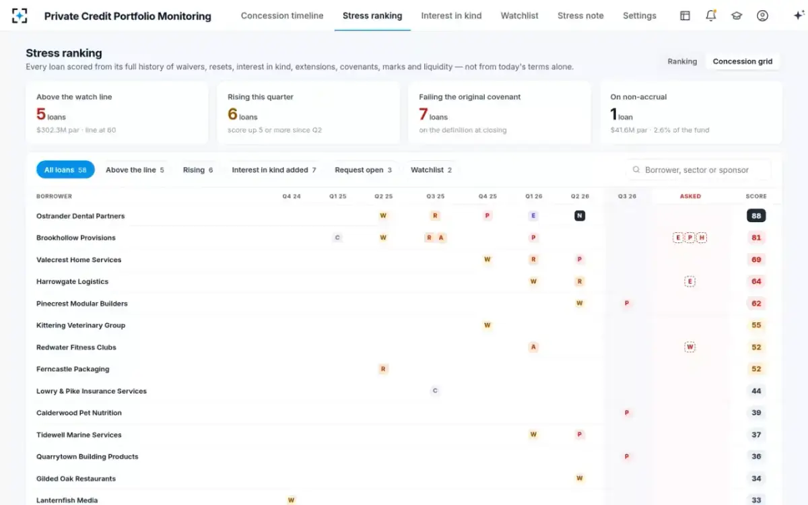Image resolution: width=808 pixels, height=505 pixels.
Task: Select Harrowgate Logistics row name
Action: (72, 281)
